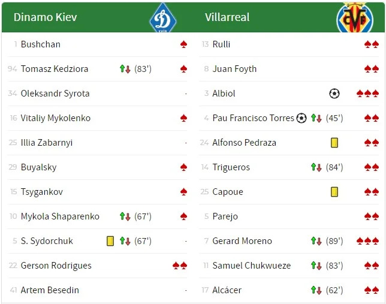Click the 84' substitution time for Trigueros
Image resolution: width=386 pixels, height=304 pixels.
coord(334,167)
